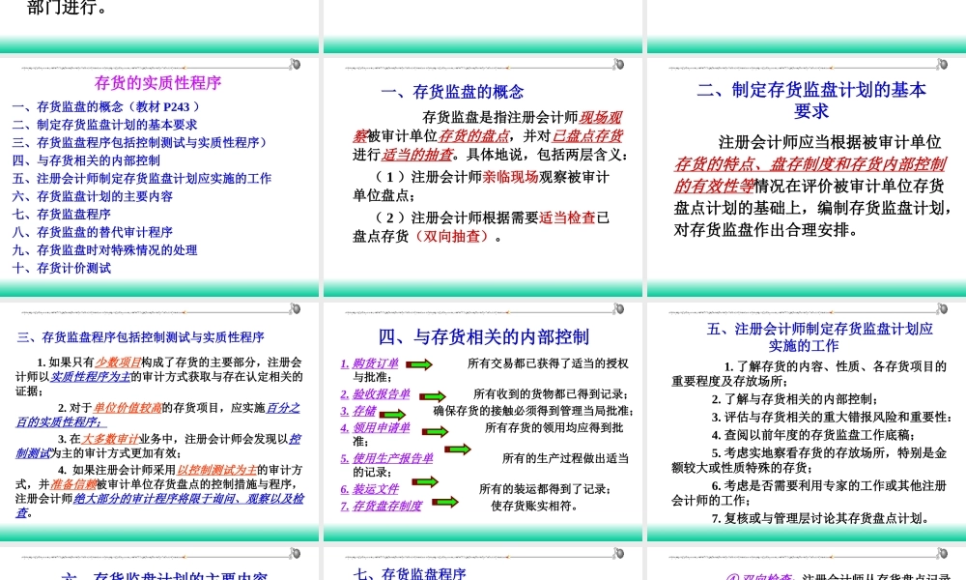The width and height of the screenshot is (966, 580).
Task: Click the green arrow beside 购货订单
Action: tap(419, 364)
